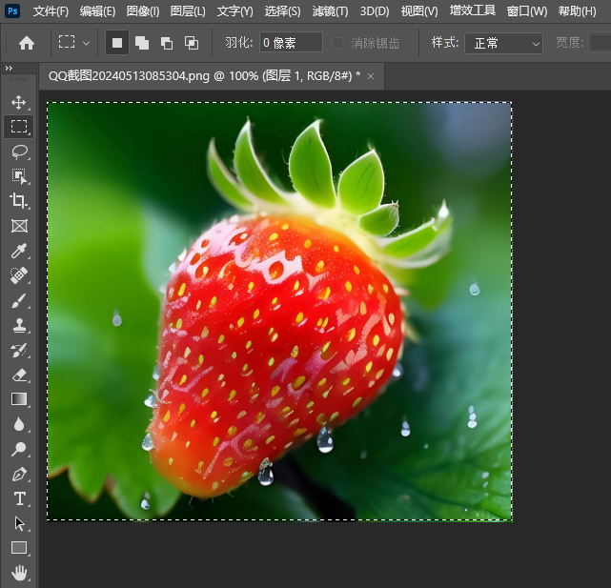Switch to Subtract from selection mode
The height and width of the screenshot is (588, 611).
point(167,43)
